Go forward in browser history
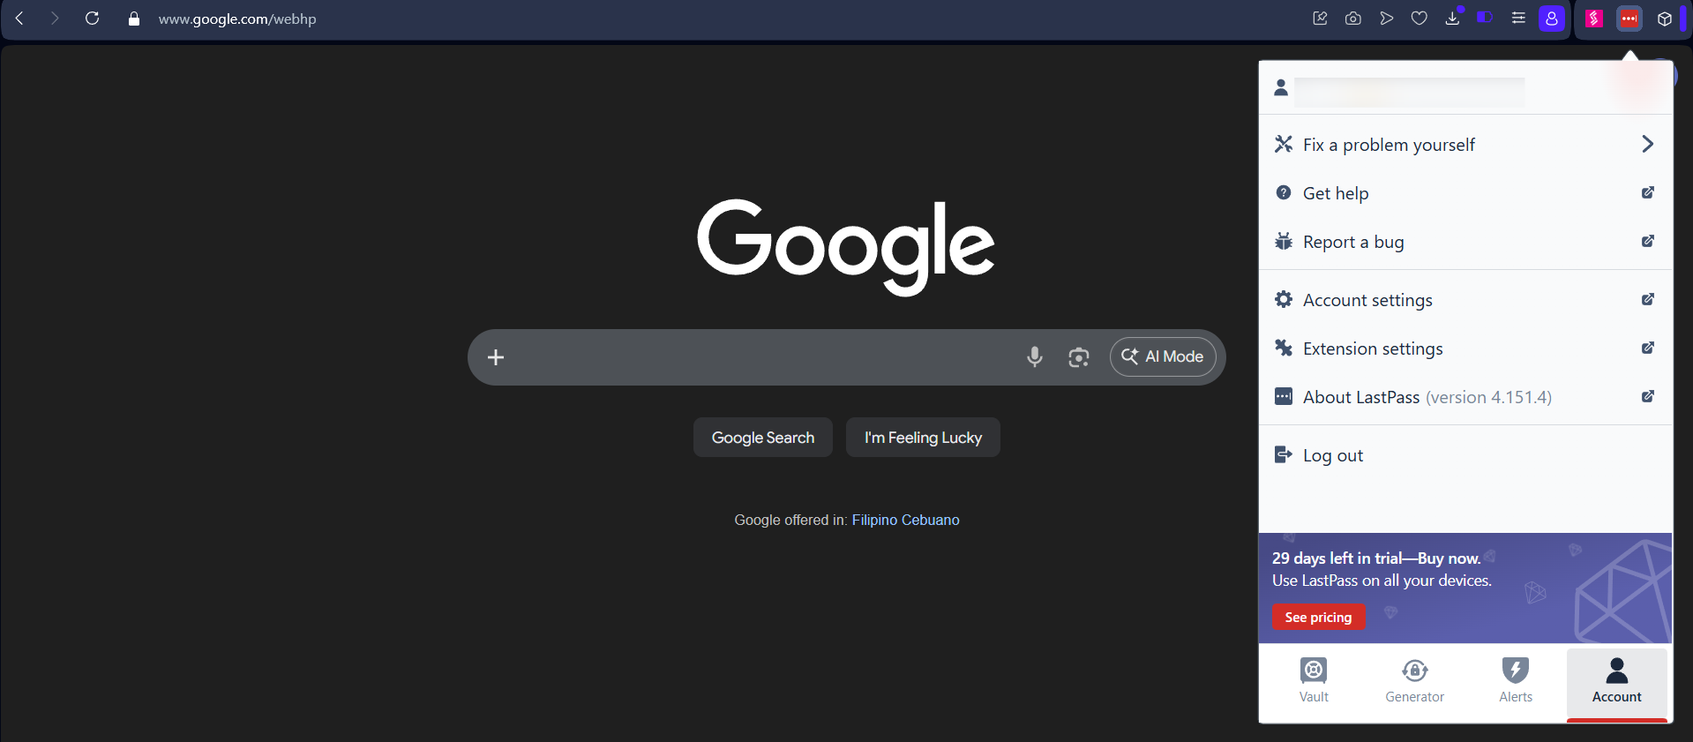Image resolution: width=1693 pixels, height=742 pixels. [x=55, y=19]
